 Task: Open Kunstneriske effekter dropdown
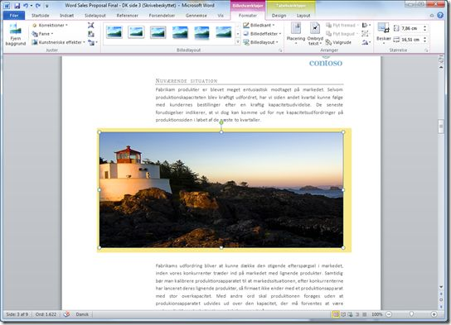[x=59, y=42]
